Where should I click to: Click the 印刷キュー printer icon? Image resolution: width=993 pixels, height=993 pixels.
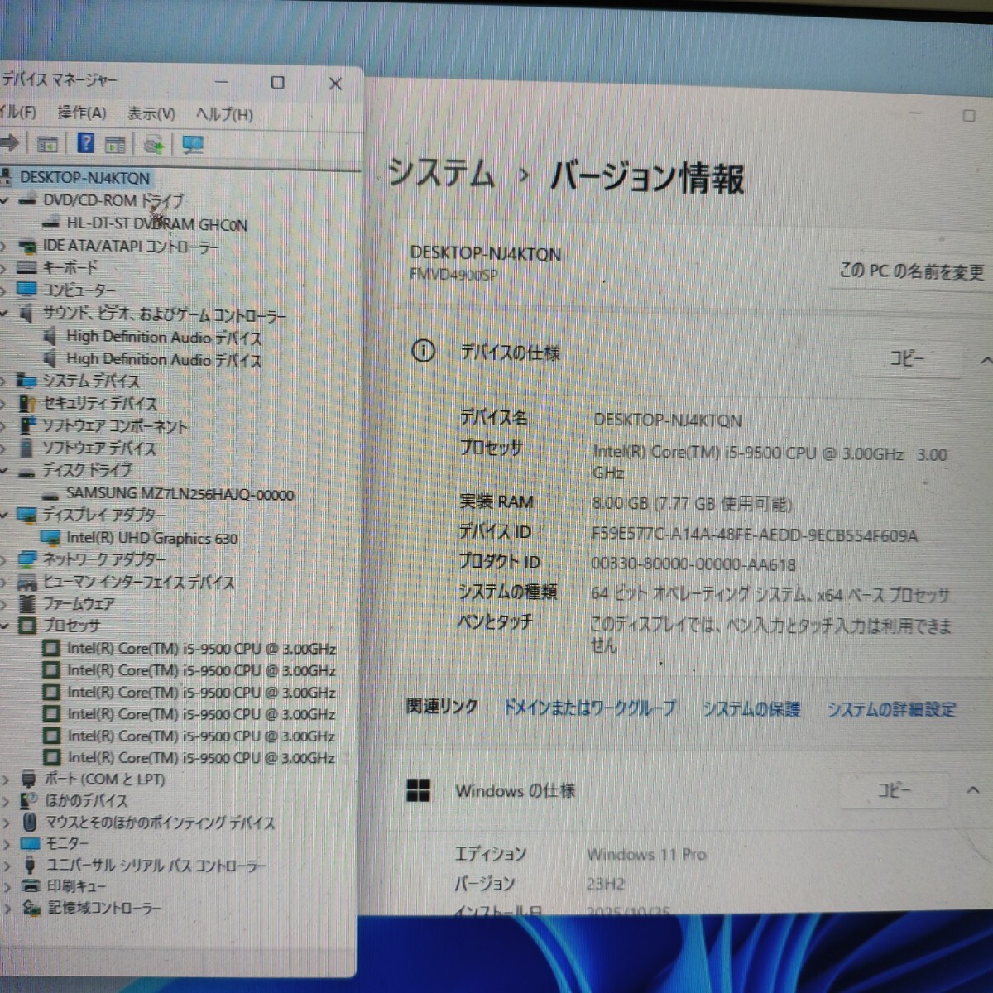31,885
